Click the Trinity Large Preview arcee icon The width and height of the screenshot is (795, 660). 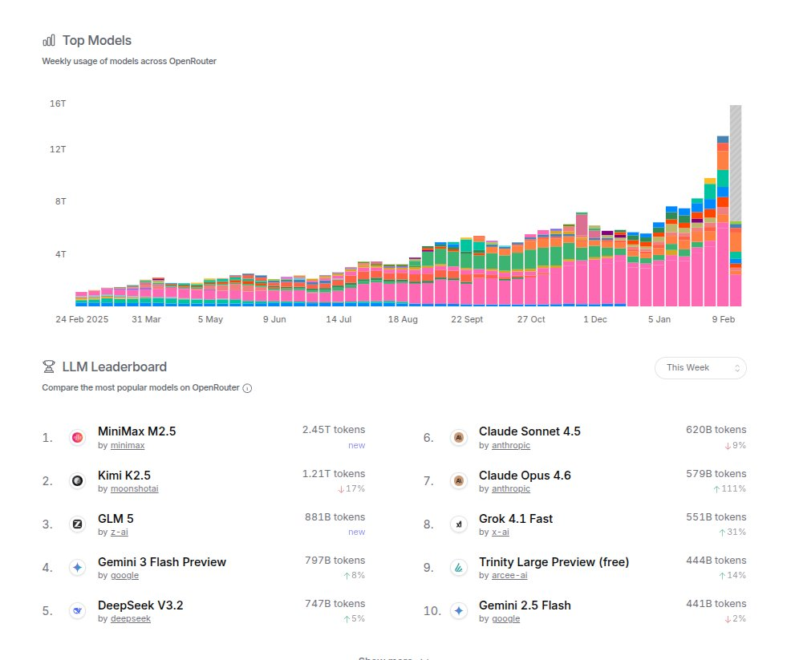pos(458,567)
